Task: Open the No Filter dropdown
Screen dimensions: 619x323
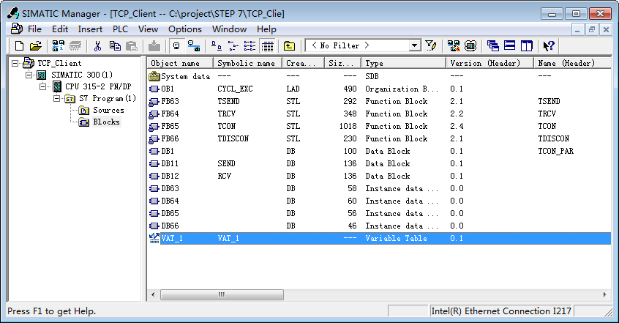Action: [x=415, y=45]
